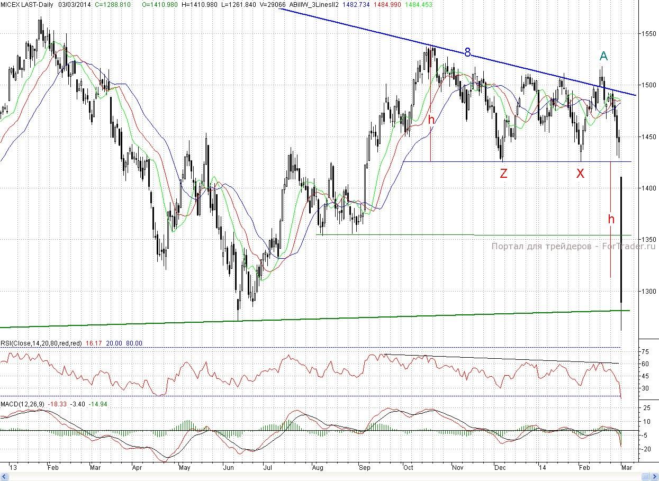The height and width of the screenshot is (481, 659).
Task: Click the 1400 price axis label
Action: pyautogui.click(x=649, y=188)
